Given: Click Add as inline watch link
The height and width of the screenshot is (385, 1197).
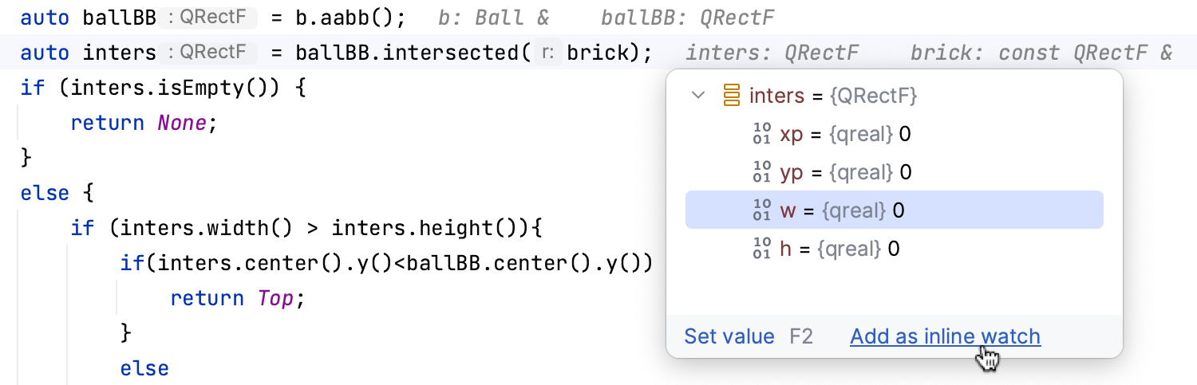Looking at the screenshot, I should point(945,336).
